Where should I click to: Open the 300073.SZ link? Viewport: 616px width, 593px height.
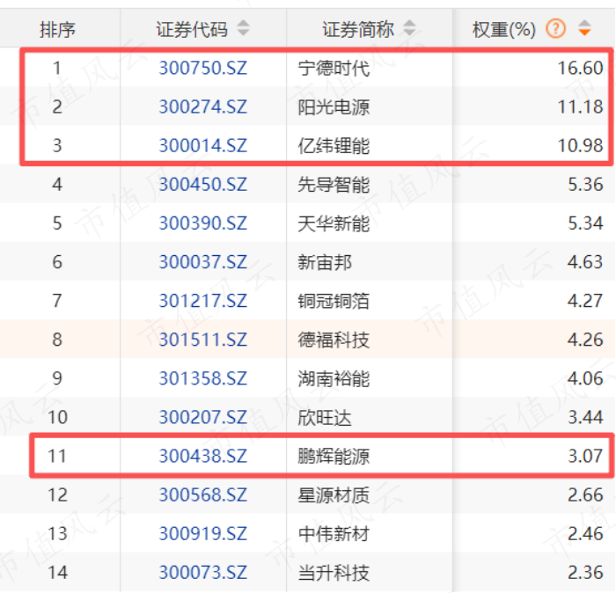[x=202, y=572]
